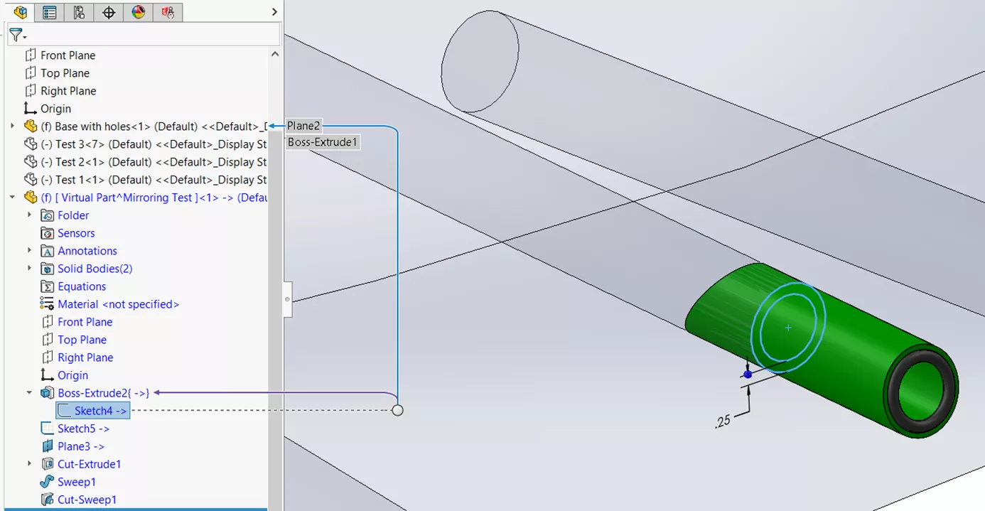Expand the Solid Bodies(2) folder
This screenshot has width=985, height=511.
tap(28, 269)
